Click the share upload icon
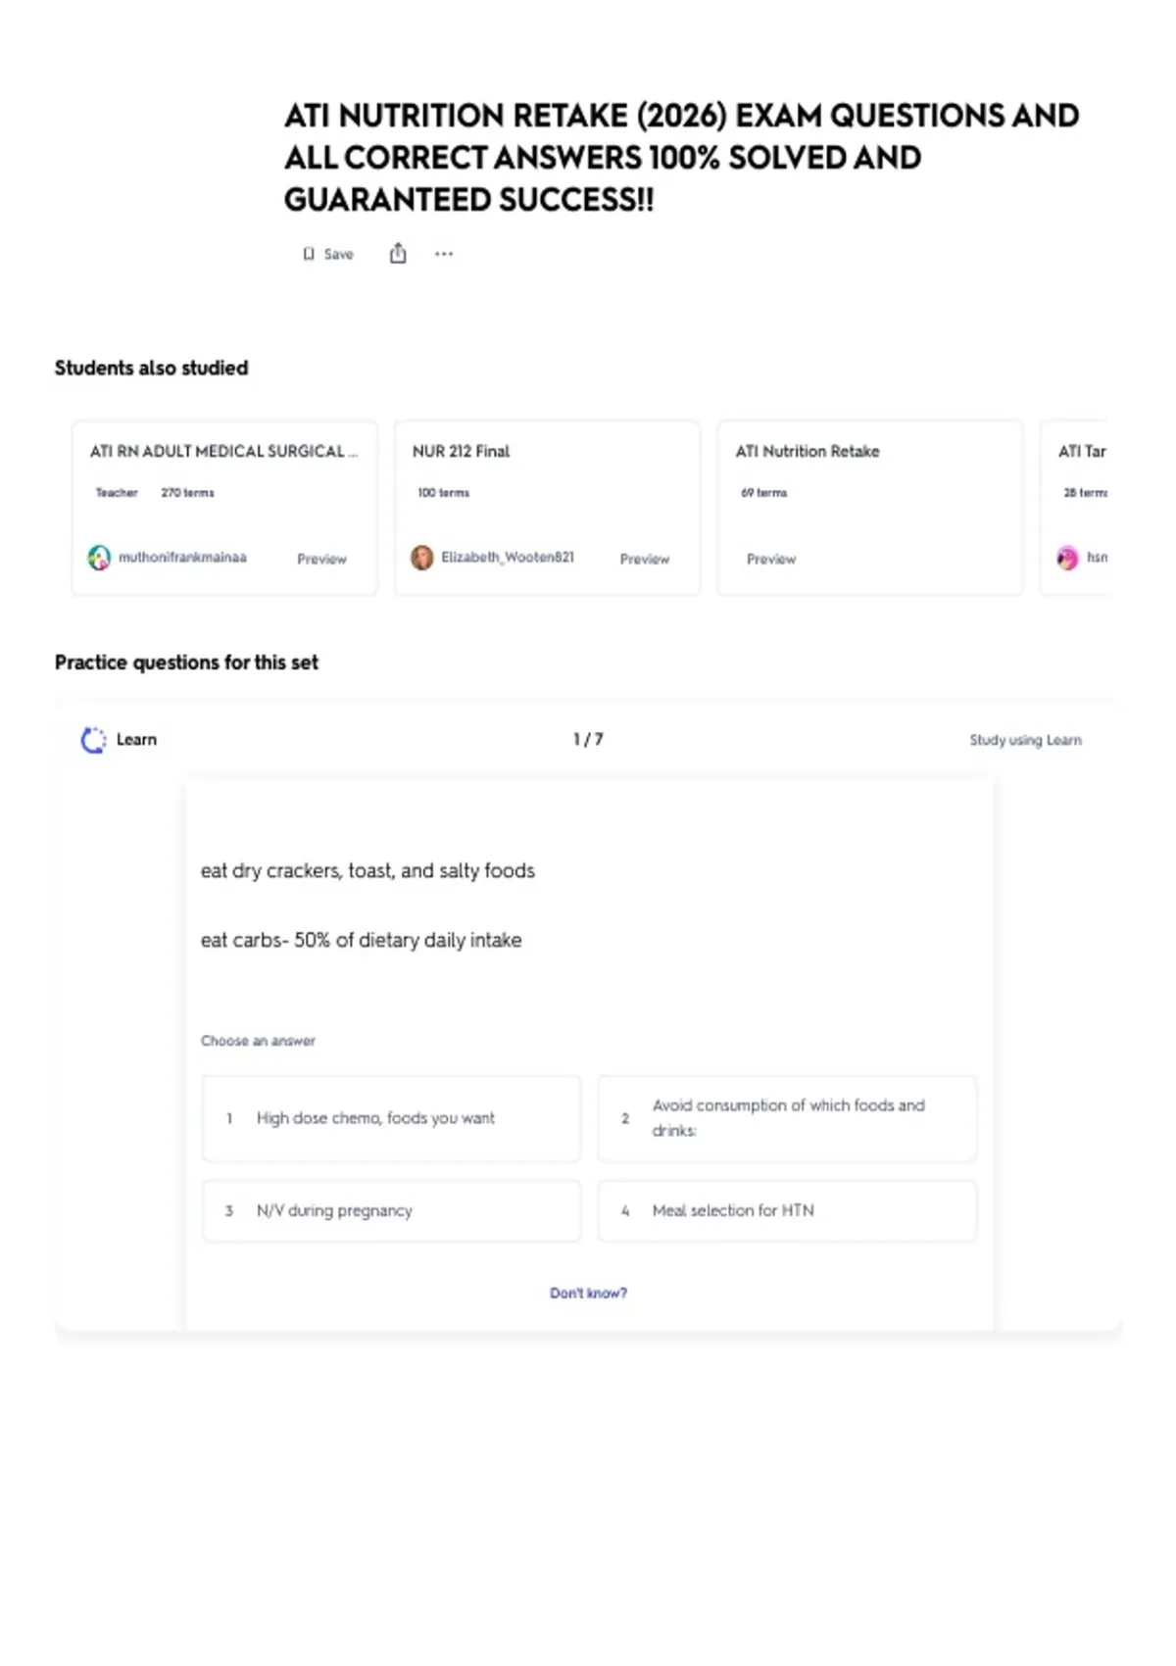 398,254
